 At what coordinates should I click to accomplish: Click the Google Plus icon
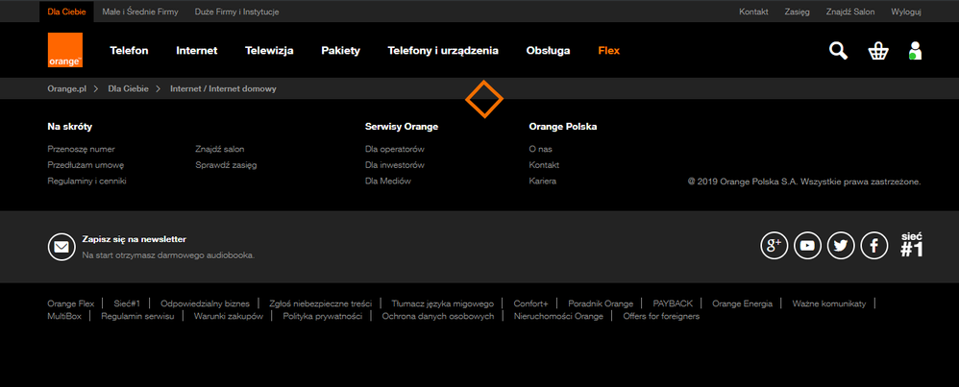774,246
